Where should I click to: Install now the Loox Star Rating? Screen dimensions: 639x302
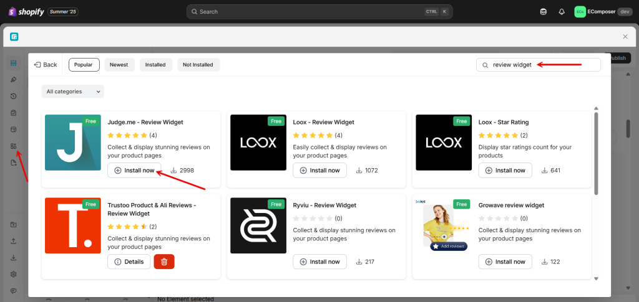pos(505,171)
